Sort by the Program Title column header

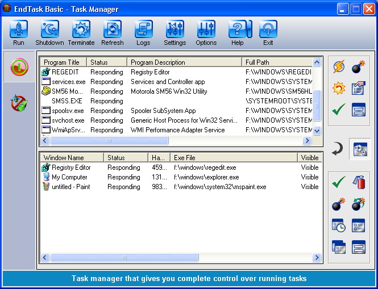[x=64, y=62]
